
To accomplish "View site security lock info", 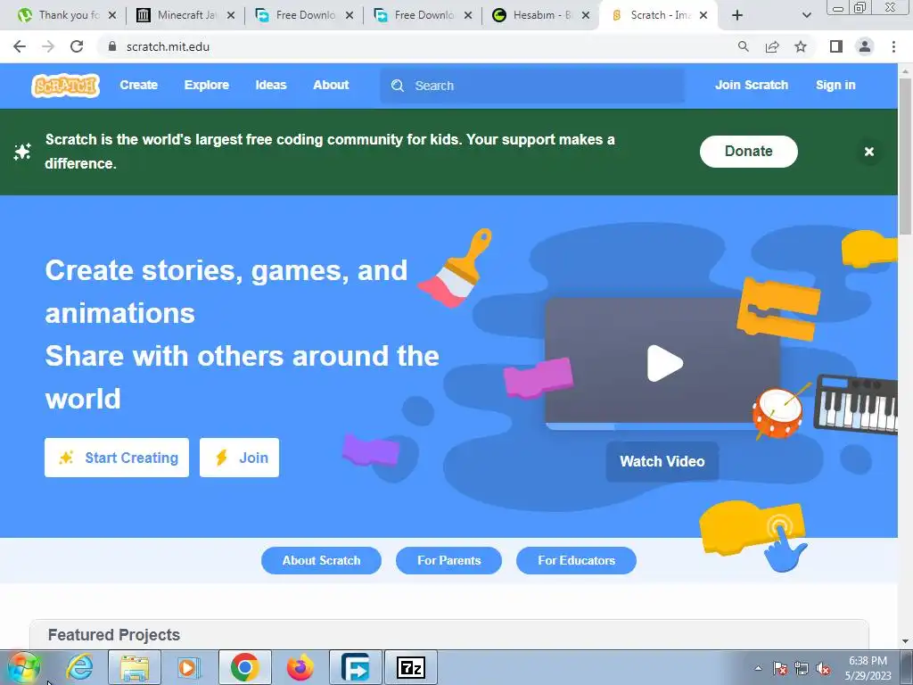I will [x=112, y=46].
